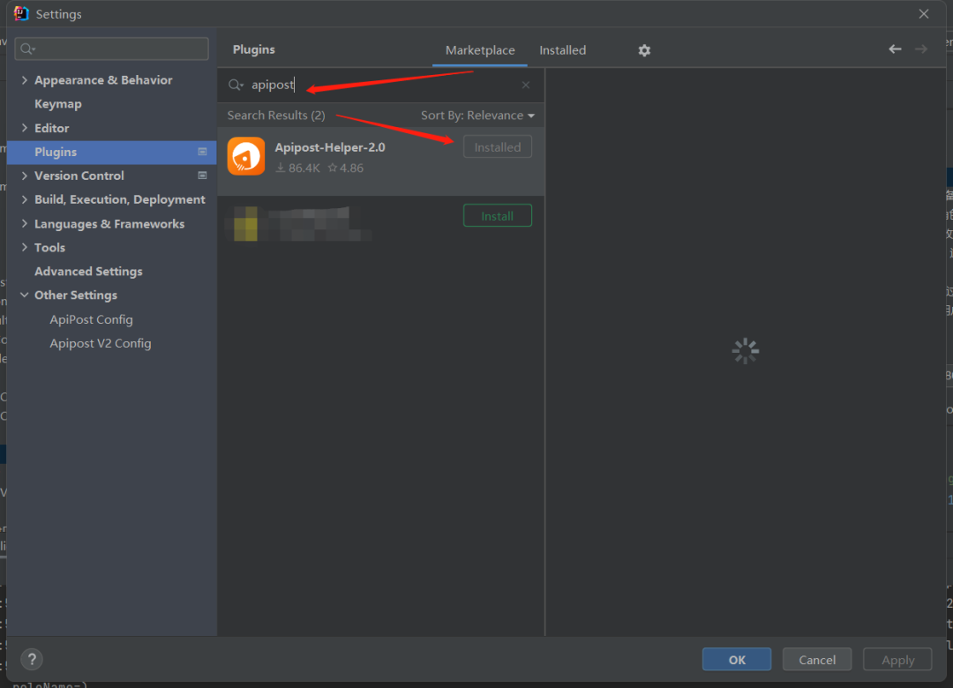
Task: Click the IntelliJ icon in title bar
Action: point(21,13)
